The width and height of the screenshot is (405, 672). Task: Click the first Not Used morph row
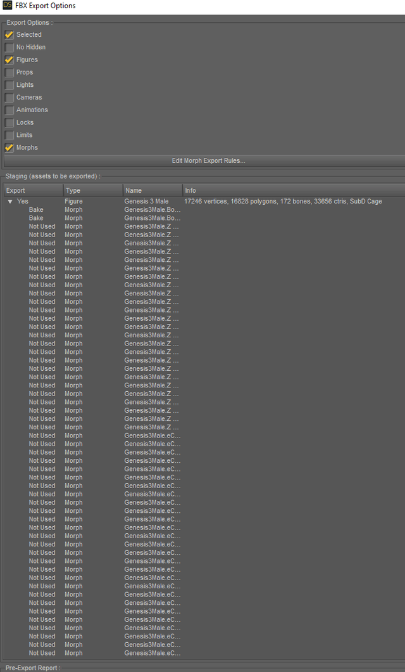(x=42, y=226)
